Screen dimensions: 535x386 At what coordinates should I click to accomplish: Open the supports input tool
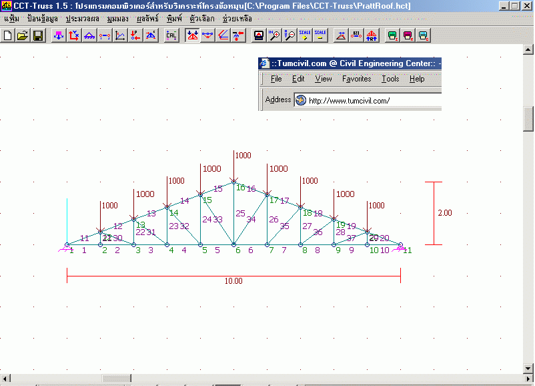point(89,35)
